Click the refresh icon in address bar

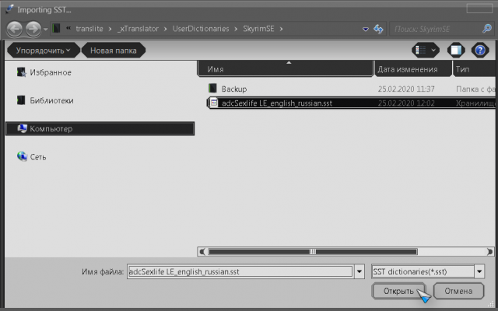379,29
